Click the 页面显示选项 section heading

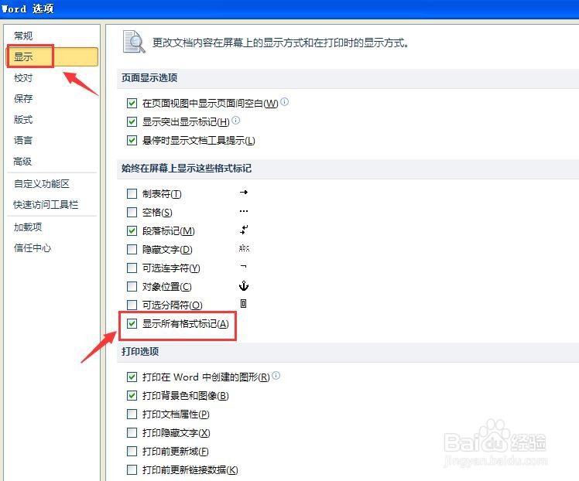click(149, 78)
